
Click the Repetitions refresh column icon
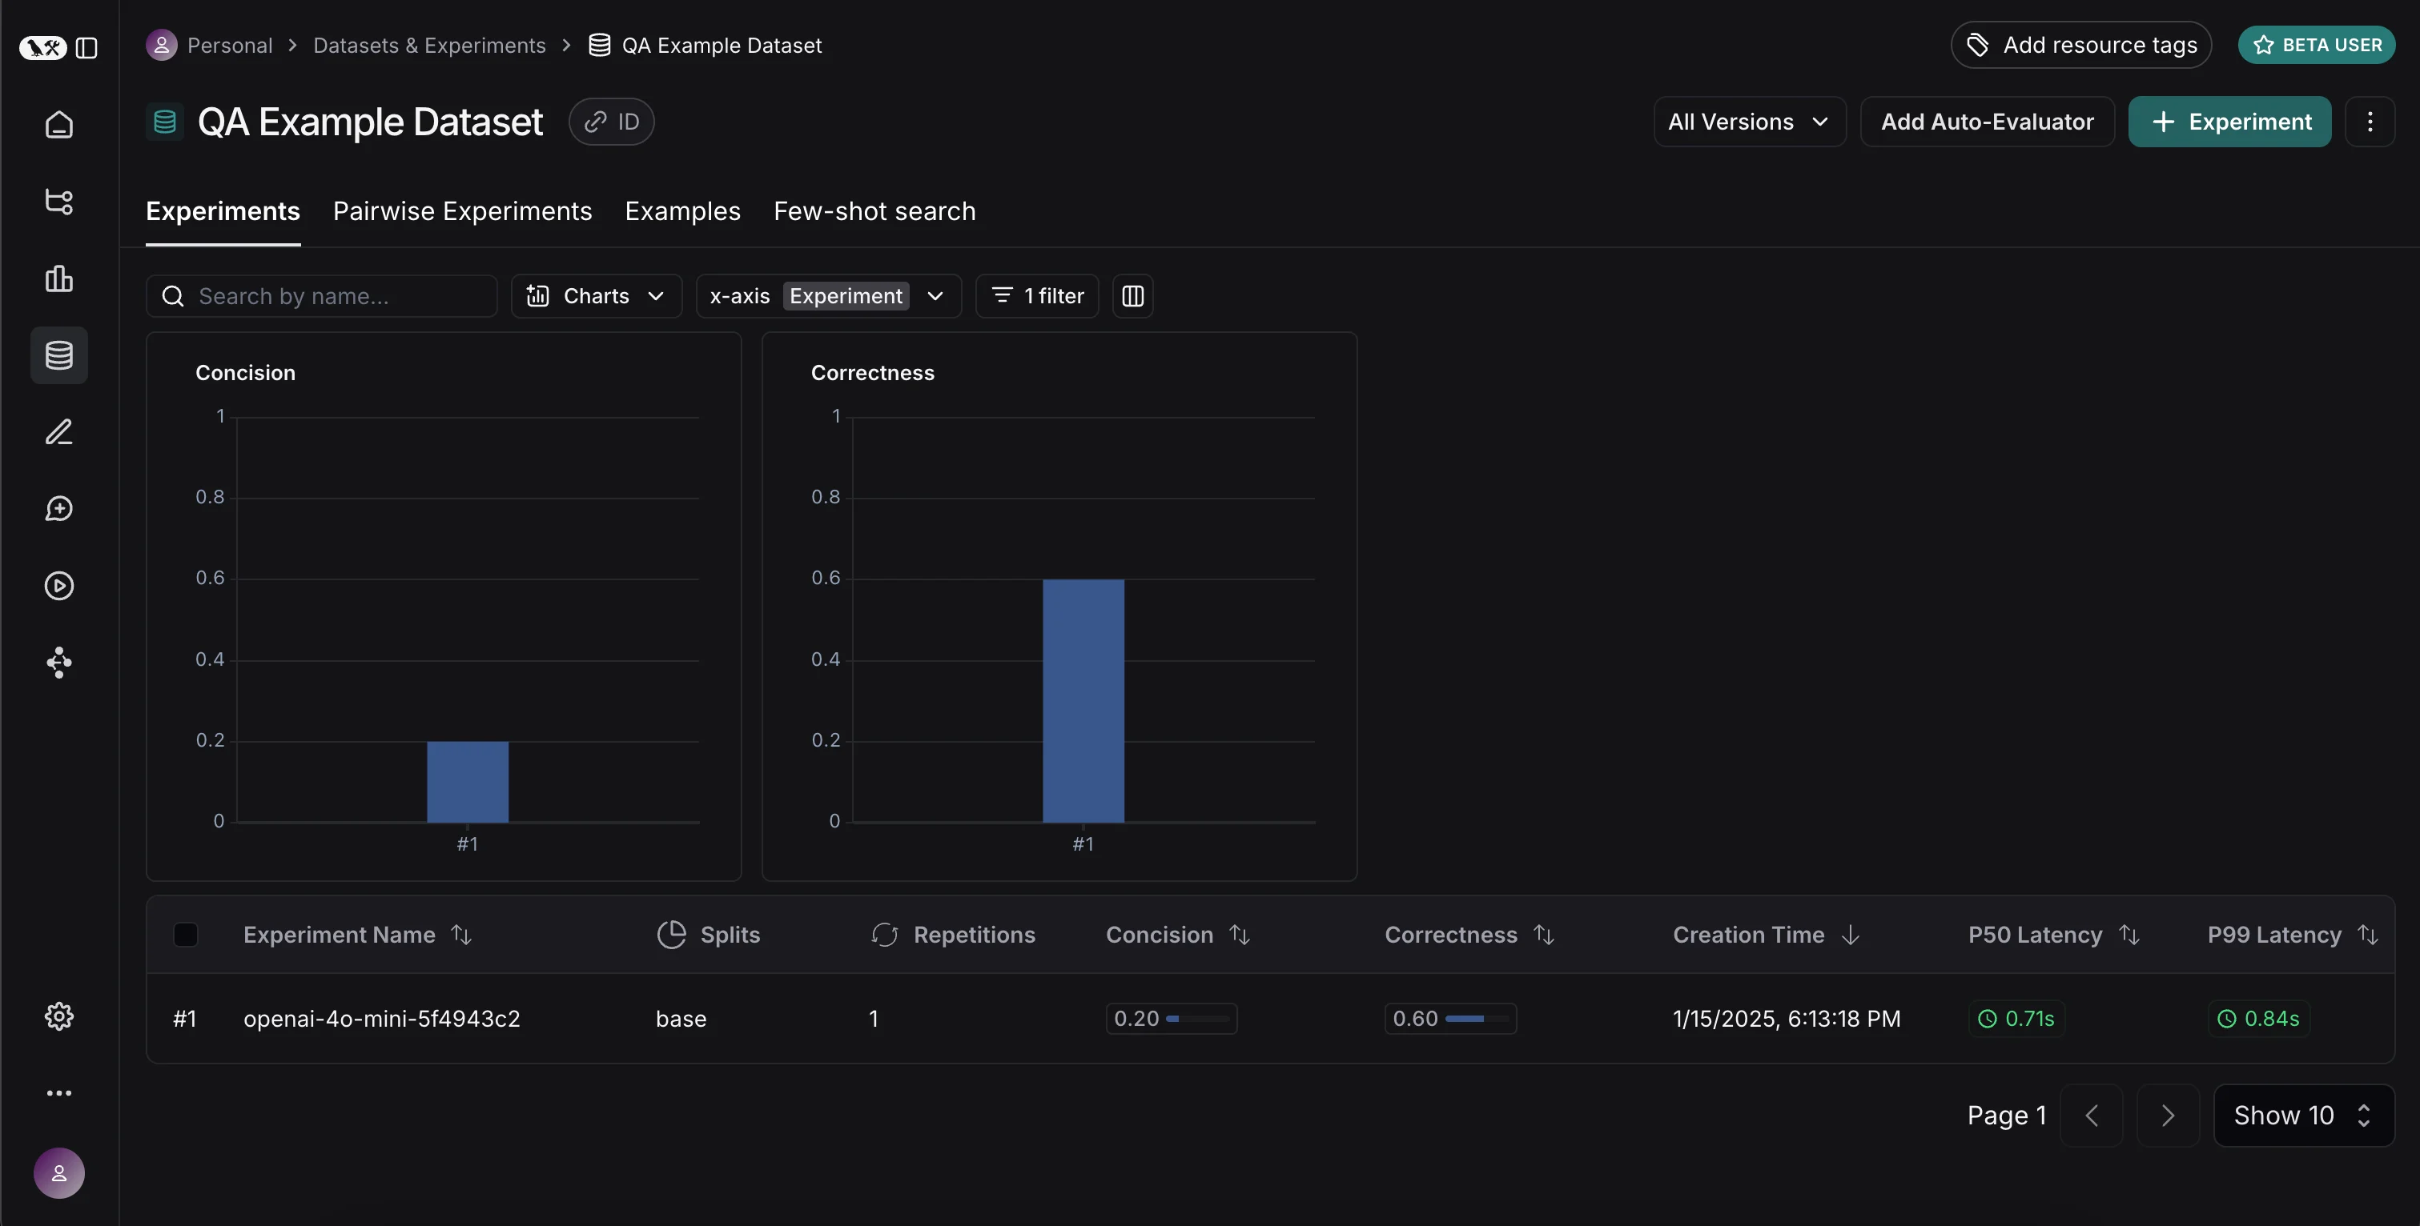(x=884, y=934)
